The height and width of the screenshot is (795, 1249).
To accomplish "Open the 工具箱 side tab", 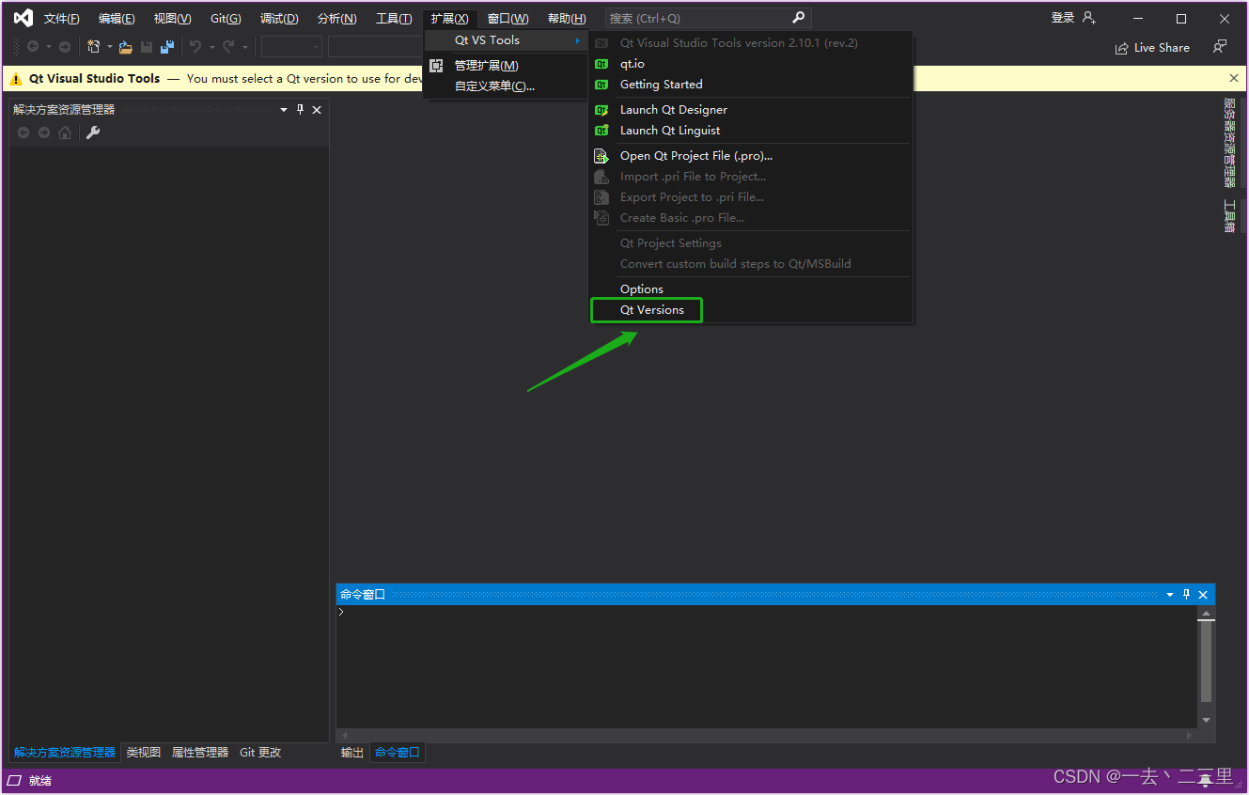I will click(x=1229, y=215).
